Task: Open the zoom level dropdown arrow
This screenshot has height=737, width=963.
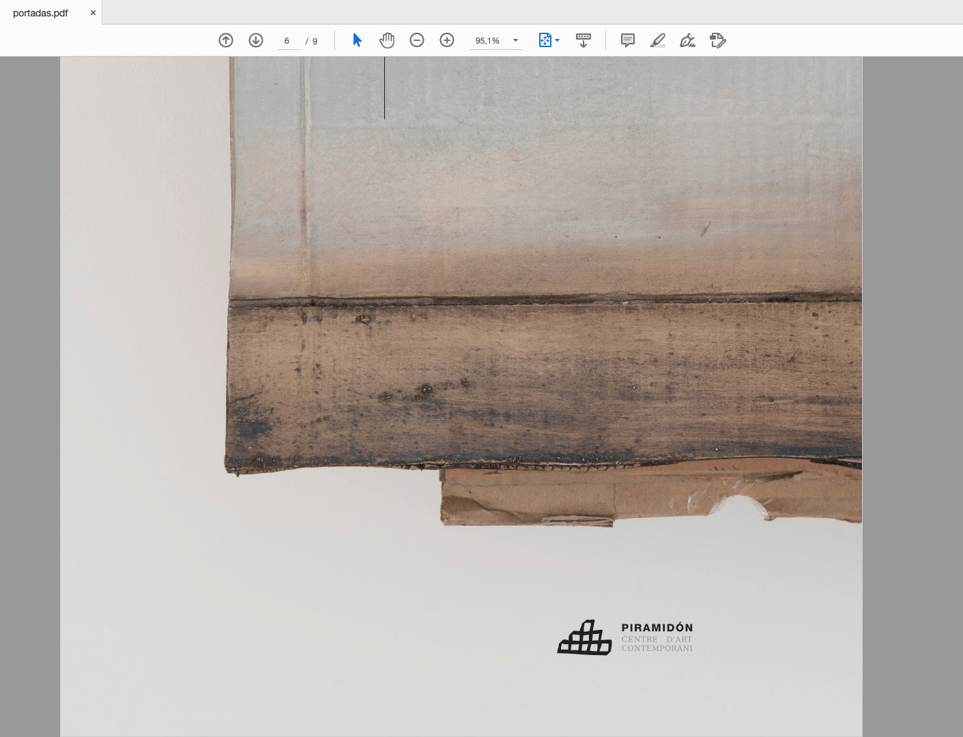Action: 515,41
